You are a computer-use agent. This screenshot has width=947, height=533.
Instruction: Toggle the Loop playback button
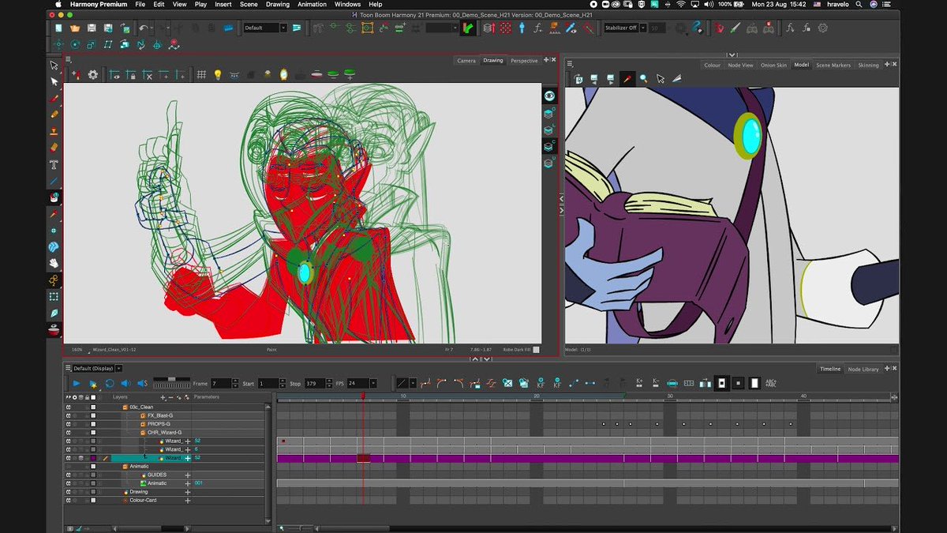[x=109, y=383]
